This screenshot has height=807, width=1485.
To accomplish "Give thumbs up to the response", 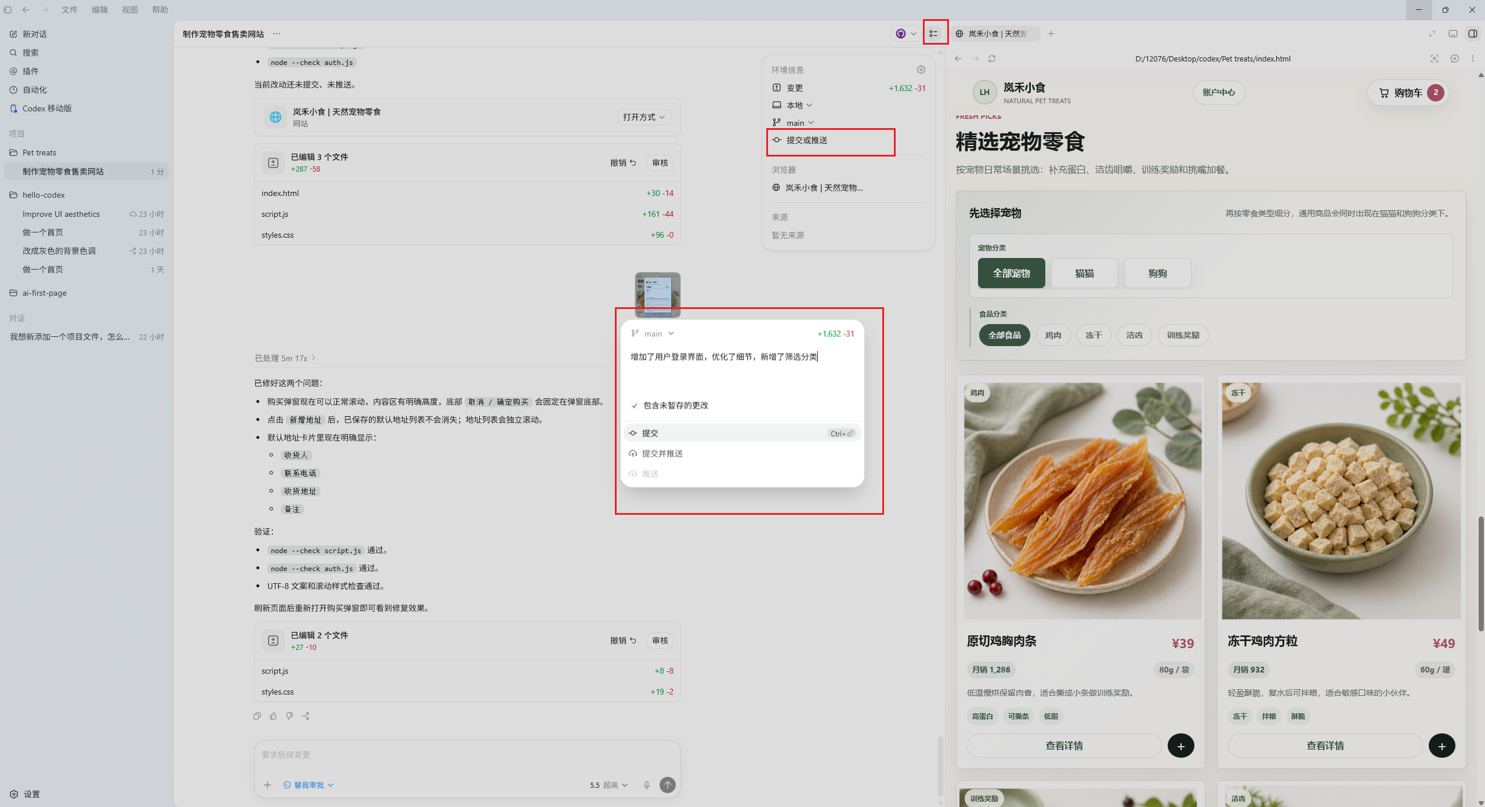I will coord(273,716).
